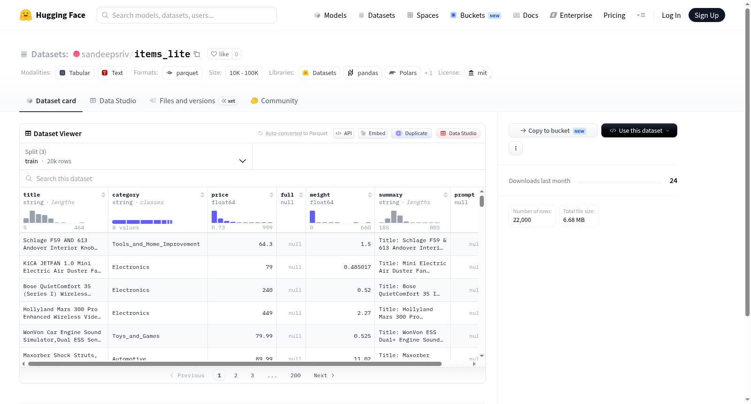The image size is (751, 404).
Task: Click the Duplicate button
Action: click(x=412, y=133)
